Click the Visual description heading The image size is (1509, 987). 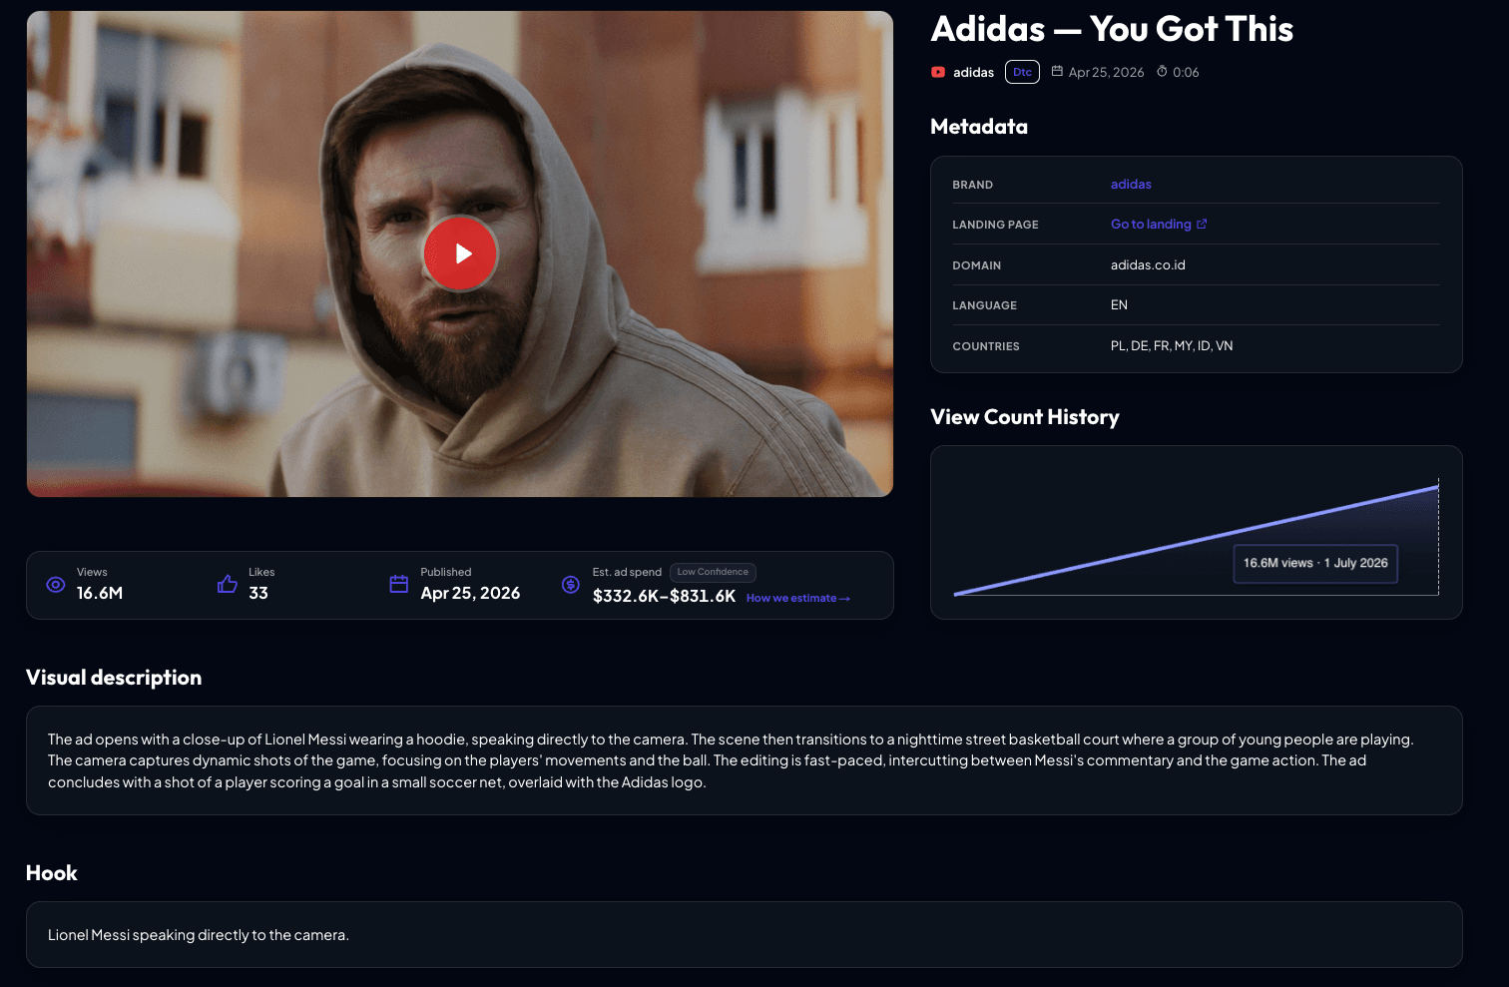tap(114, 678)
